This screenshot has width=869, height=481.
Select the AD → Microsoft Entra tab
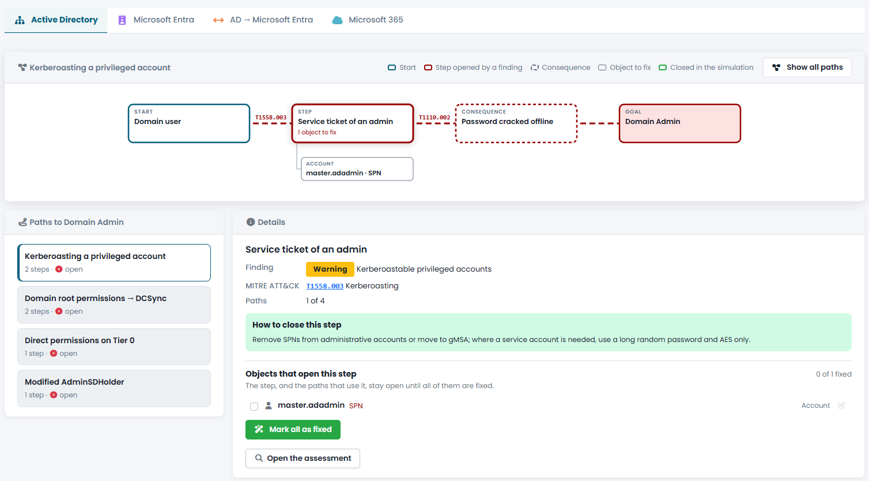point(263,20)
